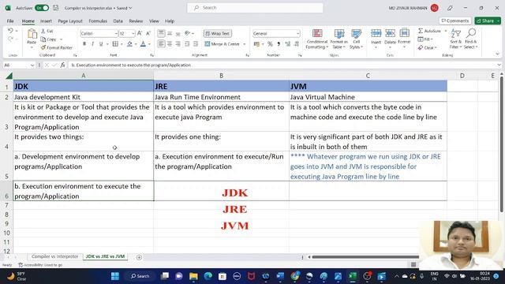The height and width of the screenshot is (284, 505).
Task: Select the Compiler vs Interpreter sheet tab
Action: (54, 256)
